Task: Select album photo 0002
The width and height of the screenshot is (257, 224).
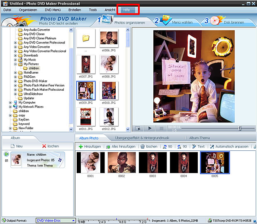Action: (121, 163)
